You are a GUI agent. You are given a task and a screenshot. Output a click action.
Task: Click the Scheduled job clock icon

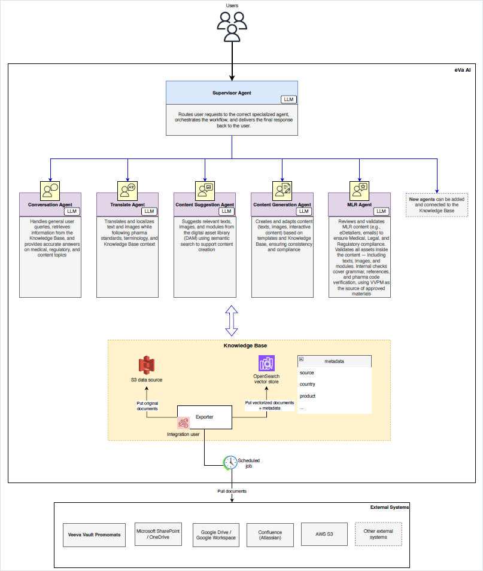[x=230, y=462]
